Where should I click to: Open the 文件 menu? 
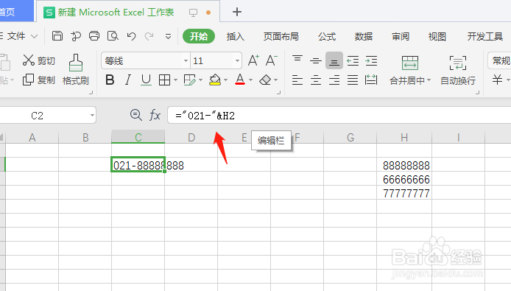click(15, 36)
